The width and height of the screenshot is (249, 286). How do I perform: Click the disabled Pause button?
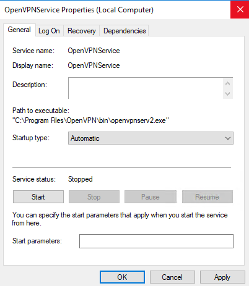[151, 197]
